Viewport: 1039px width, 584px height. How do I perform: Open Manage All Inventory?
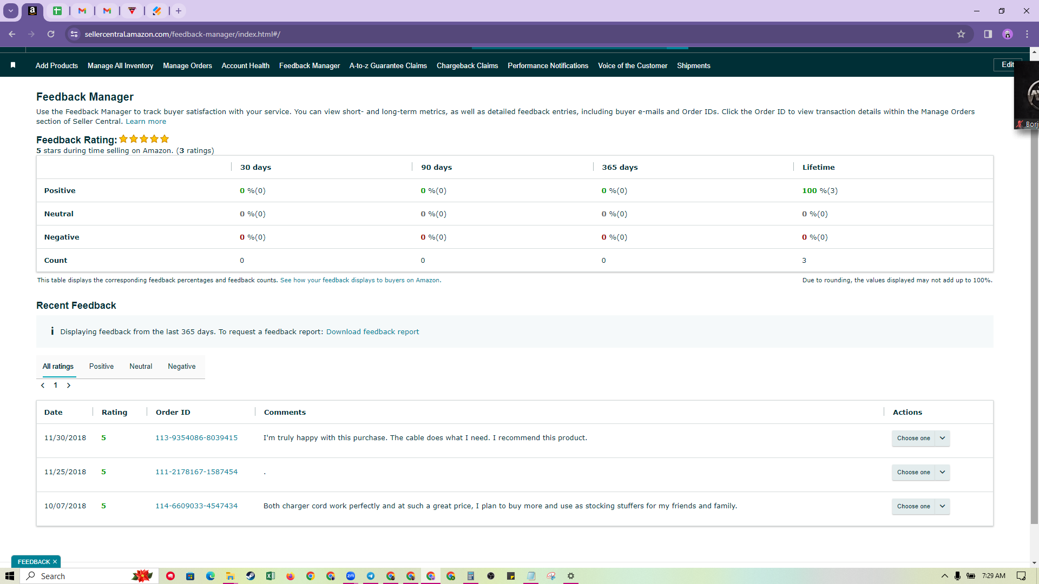120,65
